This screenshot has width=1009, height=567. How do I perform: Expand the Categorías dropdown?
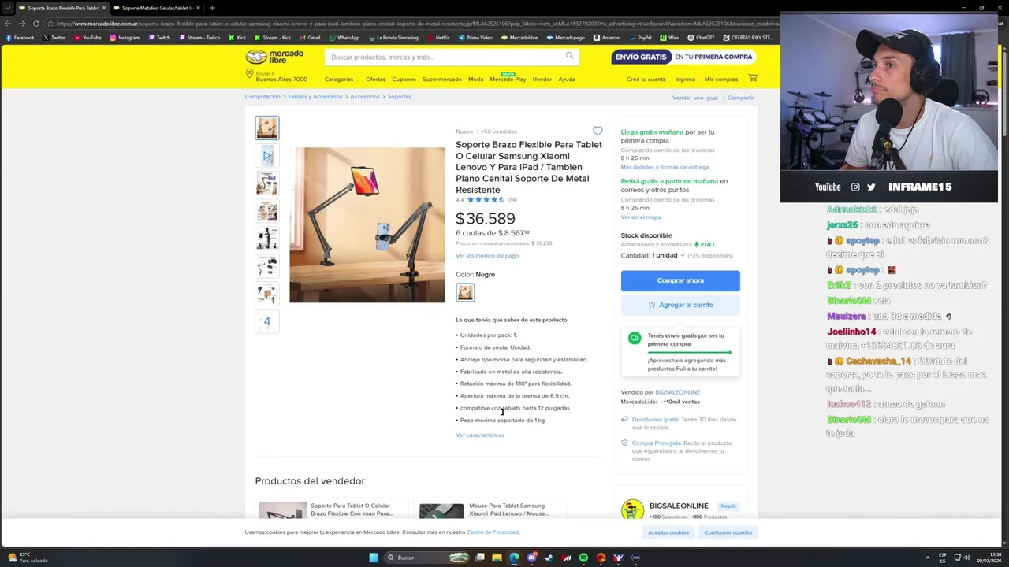tap(341, 79)
